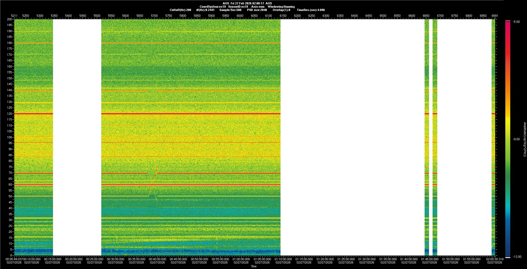Click the Cutoff(Hz):200 header text

(180, 10)
